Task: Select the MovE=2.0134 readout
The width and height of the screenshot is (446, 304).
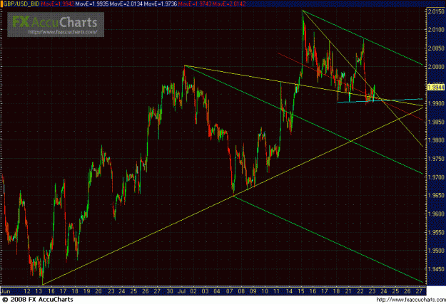Action: click(126, 4)
